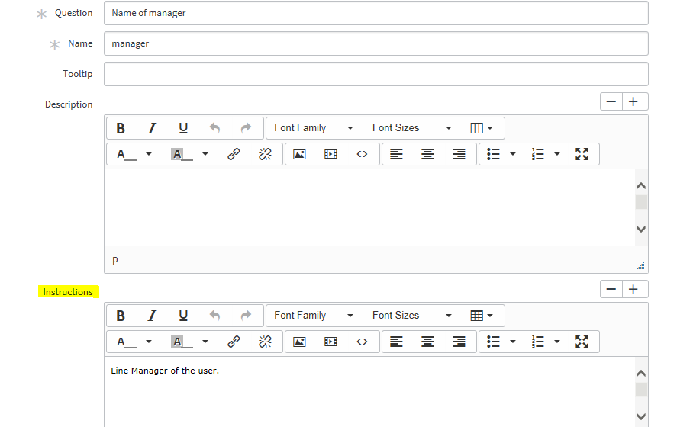
Task: Align right in Description editor
Action: point(459,154)
